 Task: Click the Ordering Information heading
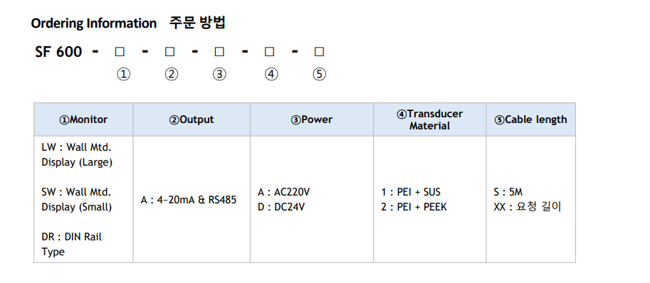[x=94, y=23]
